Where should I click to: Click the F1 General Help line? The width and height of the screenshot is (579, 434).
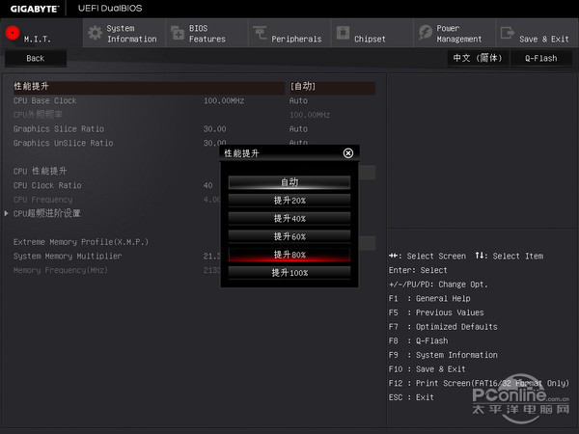click(x=429, y=298)
